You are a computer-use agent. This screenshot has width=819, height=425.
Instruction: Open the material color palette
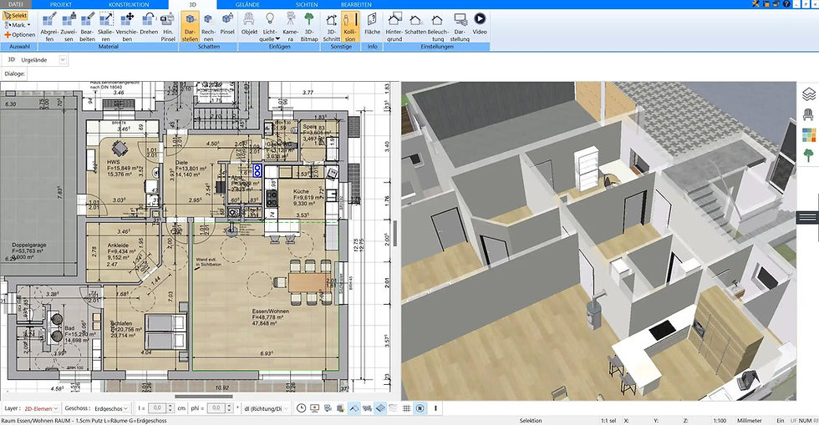[x=809, y=134]
